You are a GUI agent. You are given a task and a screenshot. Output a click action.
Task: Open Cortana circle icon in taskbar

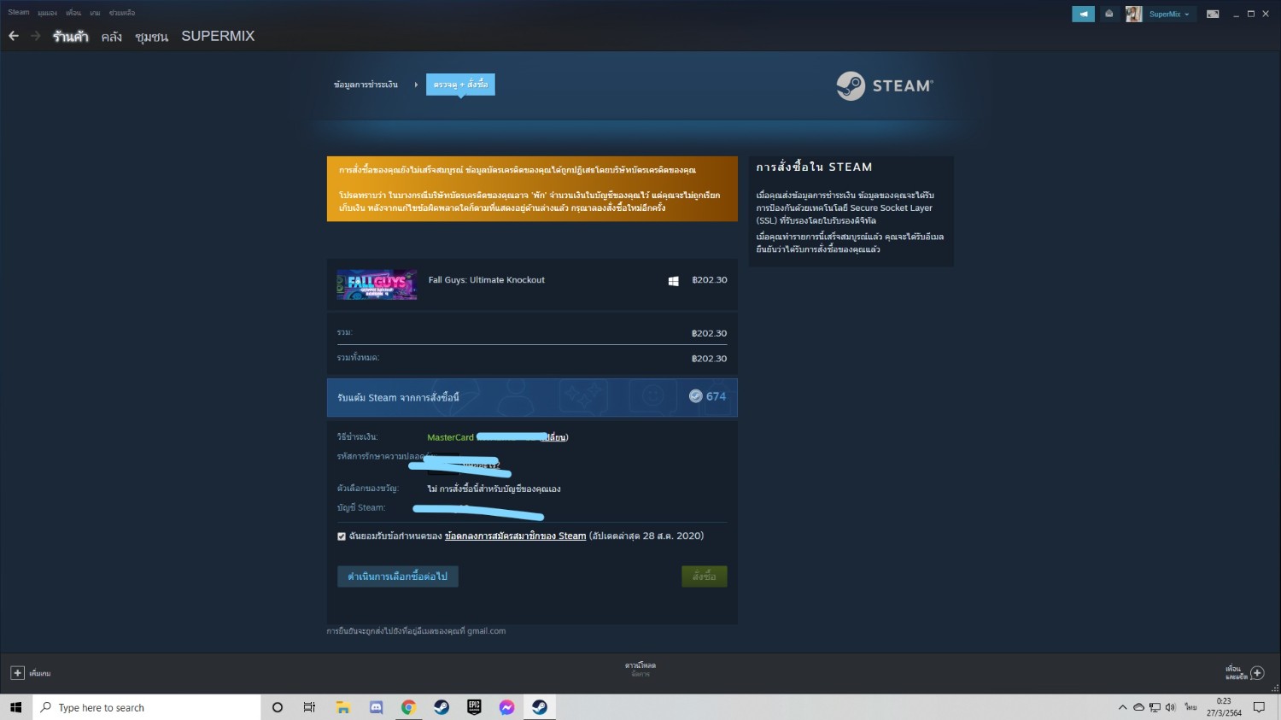click(x=277, y=707)
